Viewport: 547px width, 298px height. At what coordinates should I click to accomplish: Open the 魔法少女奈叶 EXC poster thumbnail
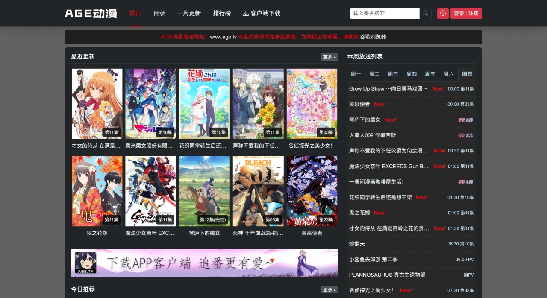151,191
